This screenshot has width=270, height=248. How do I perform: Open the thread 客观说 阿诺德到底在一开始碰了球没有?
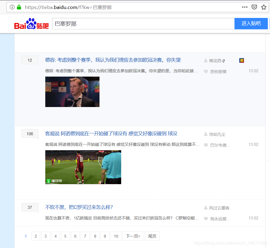pyautogui.click(x=111, y=134)
